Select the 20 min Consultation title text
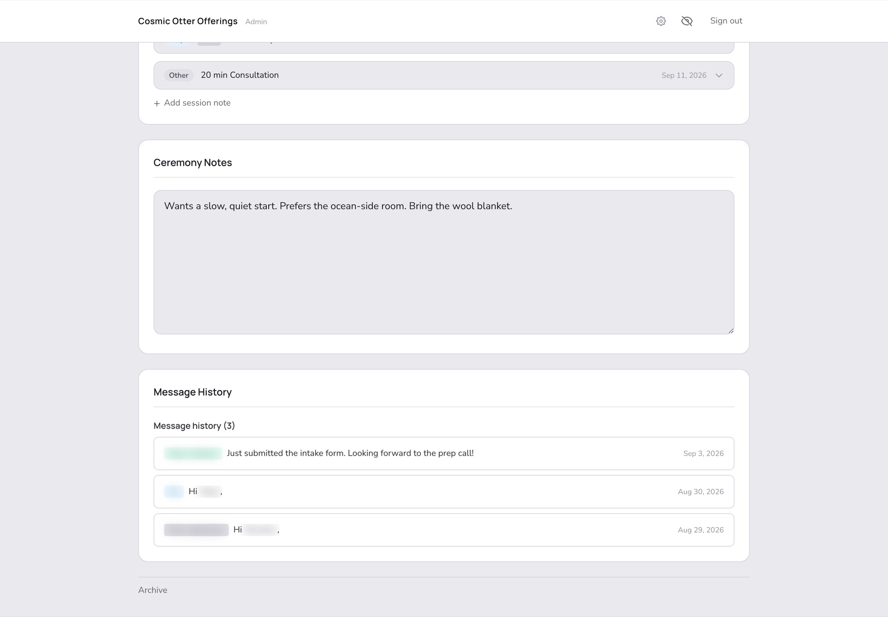 pyautogui.click(x=240, y=75)
